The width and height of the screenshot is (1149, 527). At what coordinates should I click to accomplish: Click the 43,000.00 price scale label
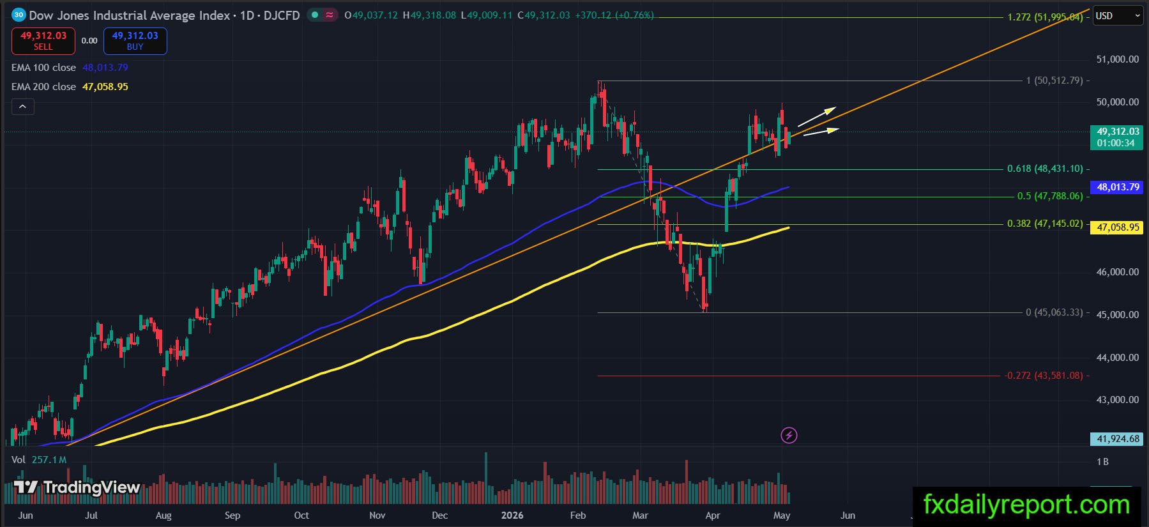[1117, 400]
